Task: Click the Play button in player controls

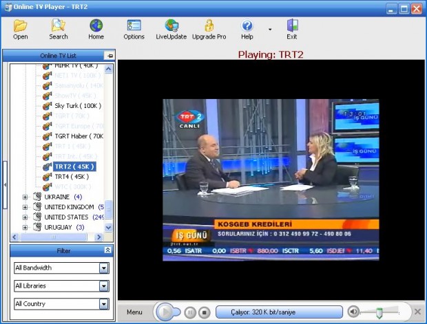Action: coord(165,312)
